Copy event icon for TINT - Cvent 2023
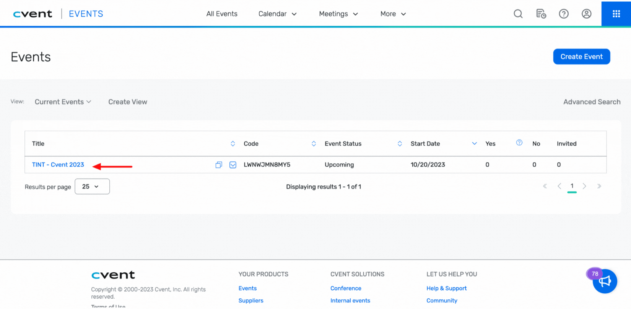 click(219, 165)
